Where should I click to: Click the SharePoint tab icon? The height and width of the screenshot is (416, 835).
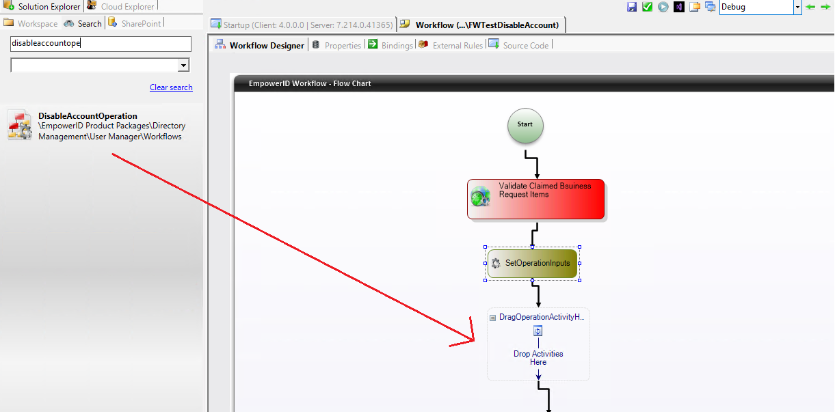click(x=113, y=23)
